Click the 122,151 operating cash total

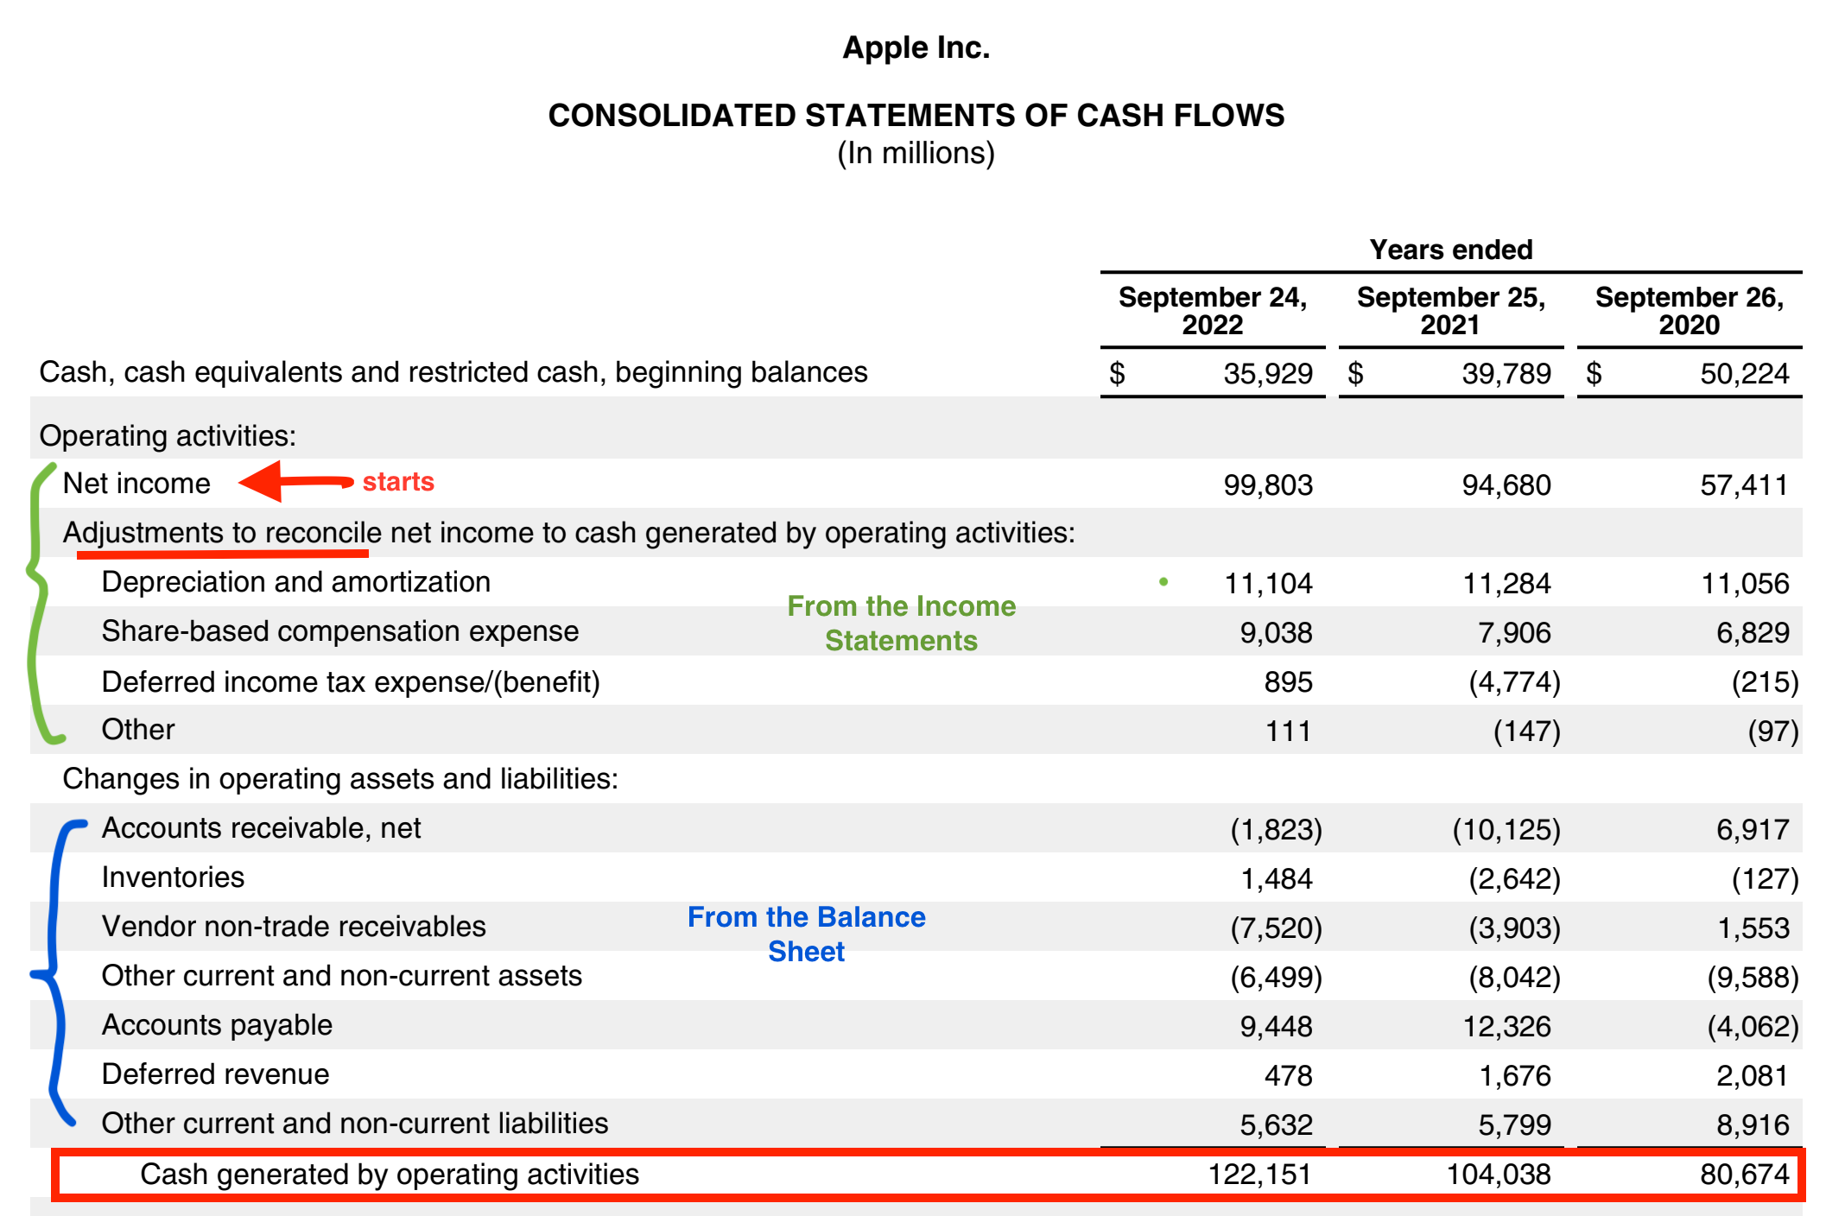coord(1259,1175)
